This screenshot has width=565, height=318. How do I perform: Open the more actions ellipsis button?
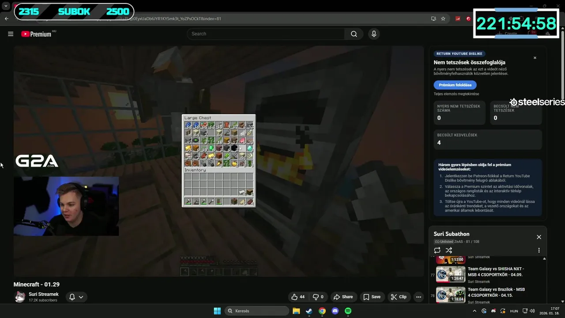click(418, 297)
